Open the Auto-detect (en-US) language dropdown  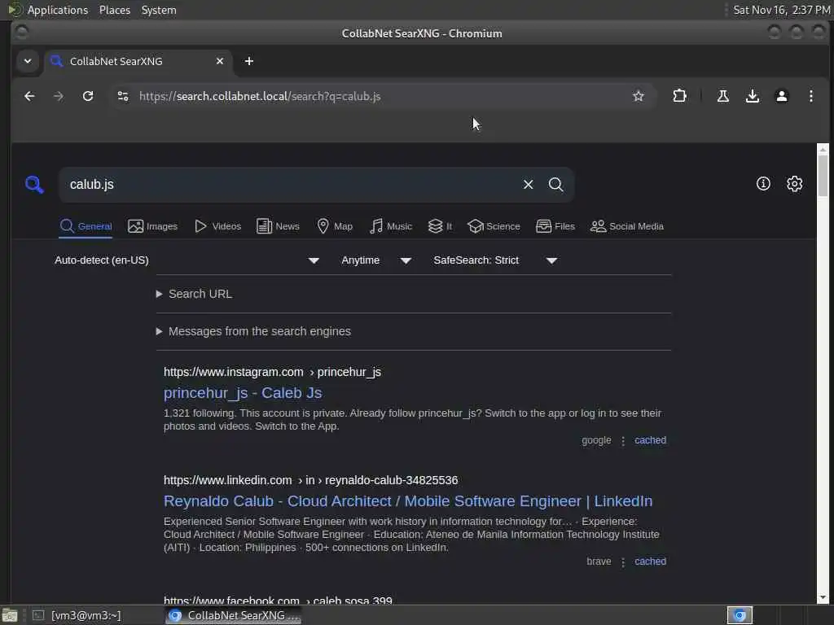click(x=187, y=260)
